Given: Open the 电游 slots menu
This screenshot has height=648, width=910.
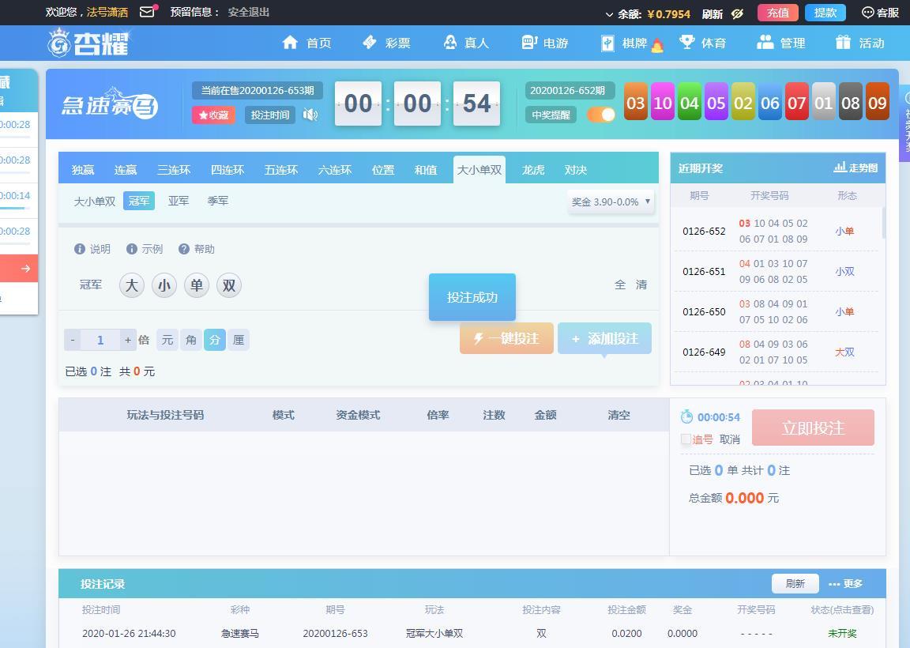Looking at the screenshot, I should tap(544, 43).
